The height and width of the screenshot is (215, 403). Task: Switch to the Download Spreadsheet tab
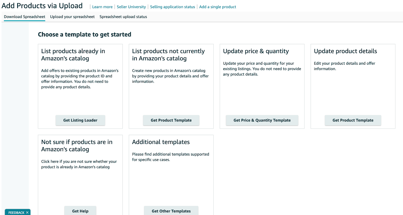click(x=24, y=17)
